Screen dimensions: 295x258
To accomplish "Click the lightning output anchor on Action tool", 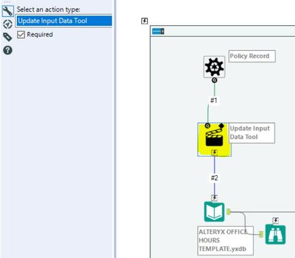I will pyautogui.click(x=214, y=153).
